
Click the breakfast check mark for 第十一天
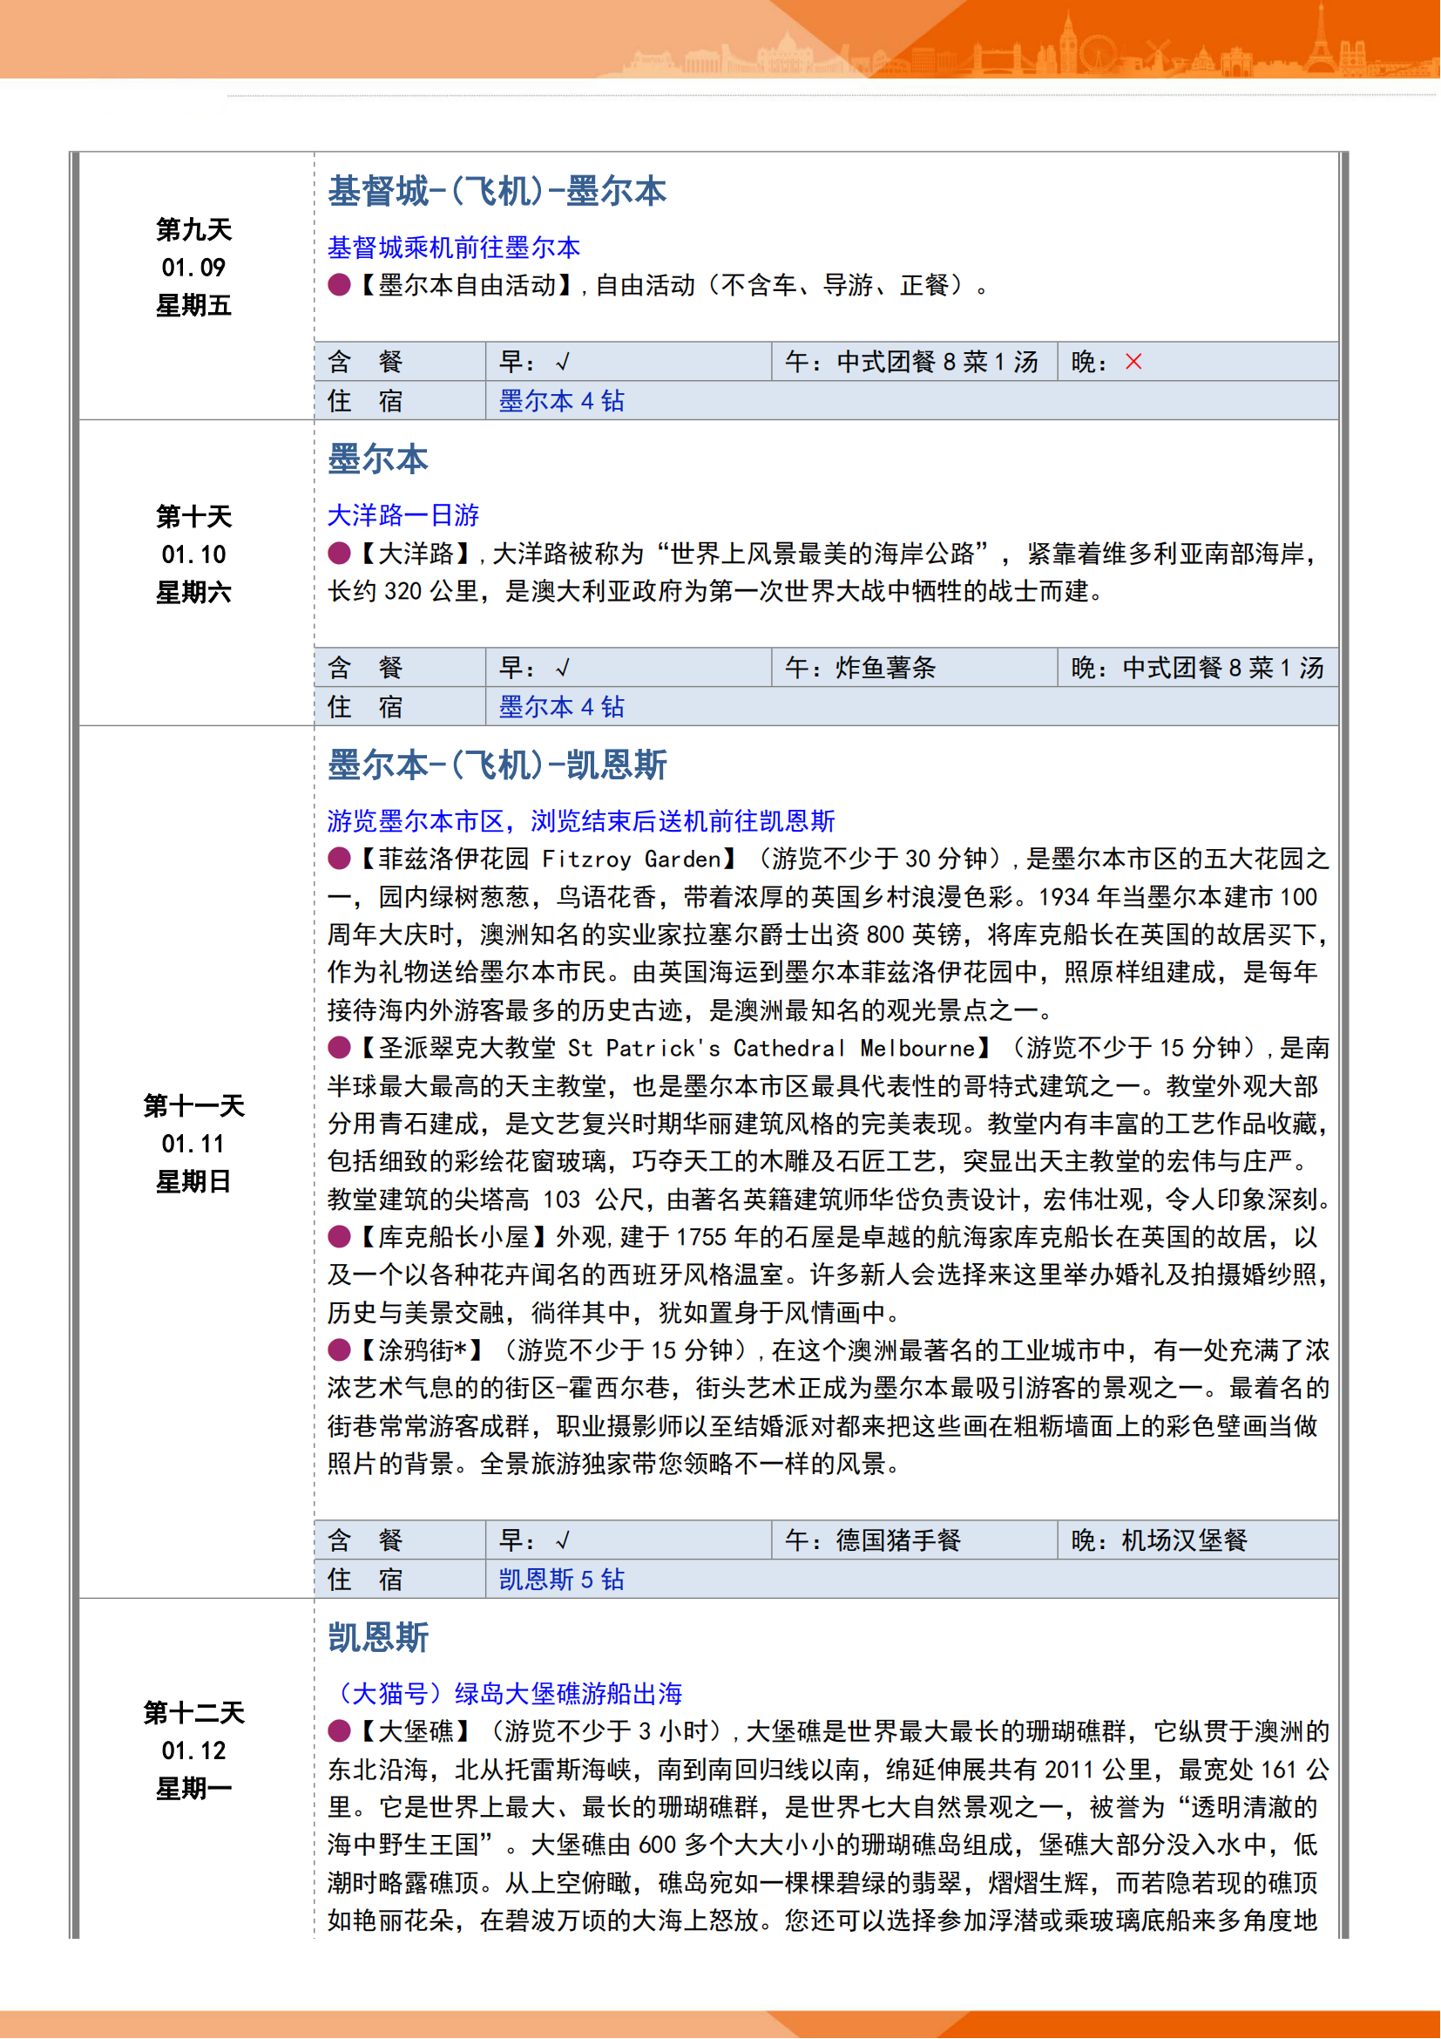[563, 1540]
